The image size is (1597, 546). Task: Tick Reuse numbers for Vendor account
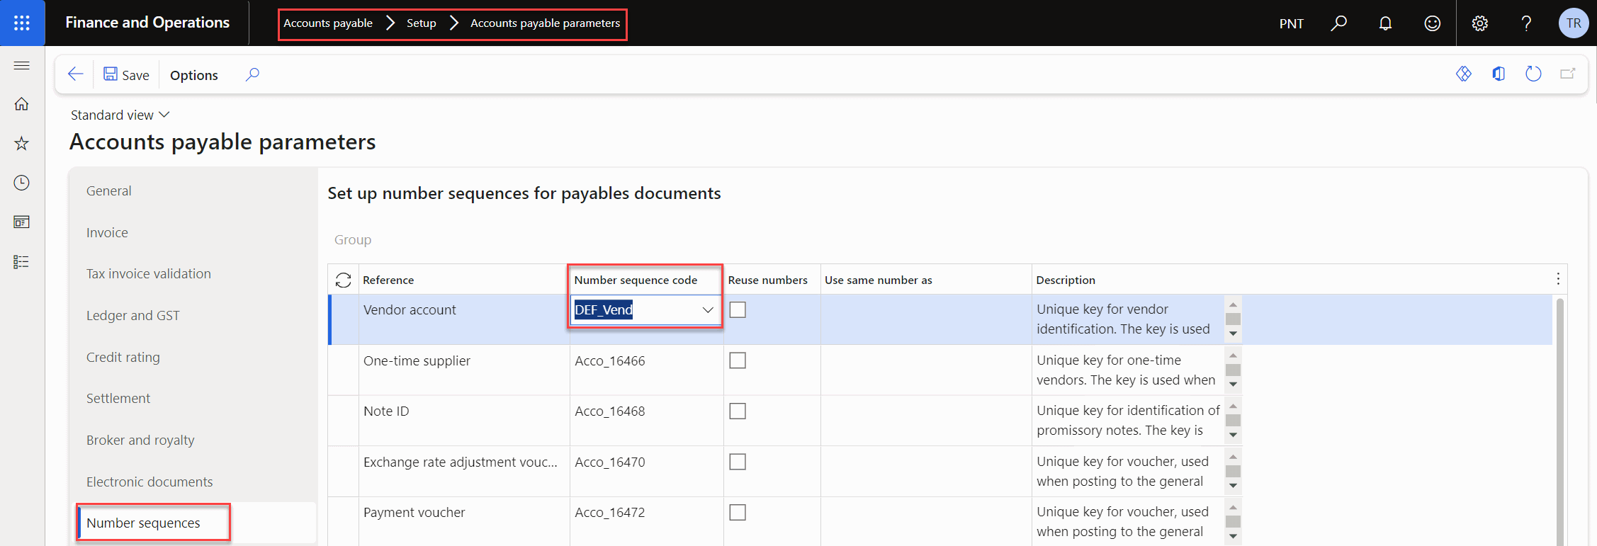[738, 309]
